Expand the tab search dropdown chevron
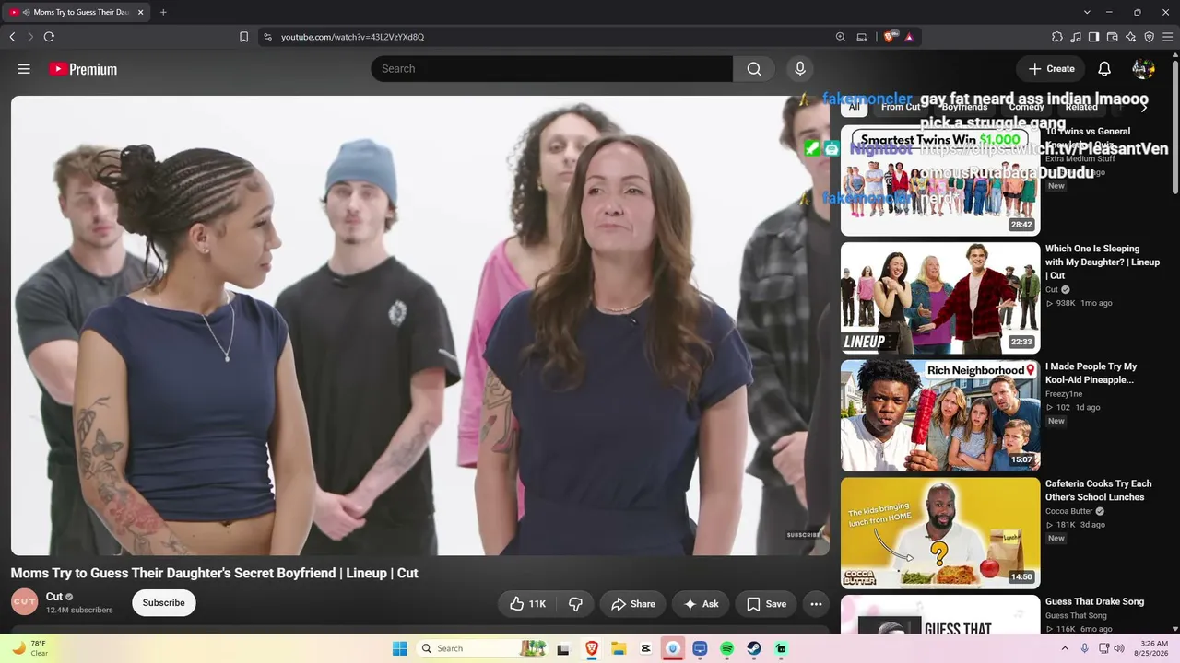Viewport: 1180px width, 663px height. pyautogui.click(x=1087, y=12)
